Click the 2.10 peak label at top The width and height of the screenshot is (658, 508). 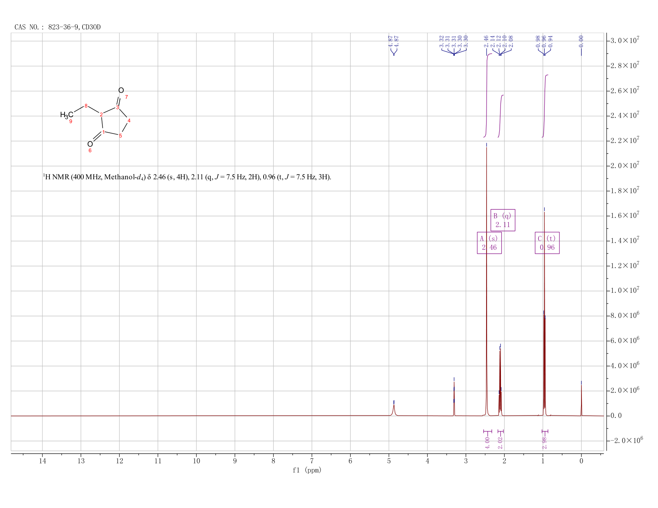[x=504, y=41]
